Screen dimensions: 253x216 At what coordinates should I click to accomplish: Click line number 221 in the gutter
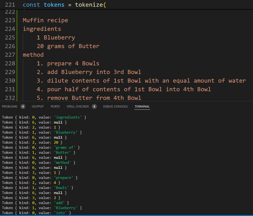(x=10, y=5)
